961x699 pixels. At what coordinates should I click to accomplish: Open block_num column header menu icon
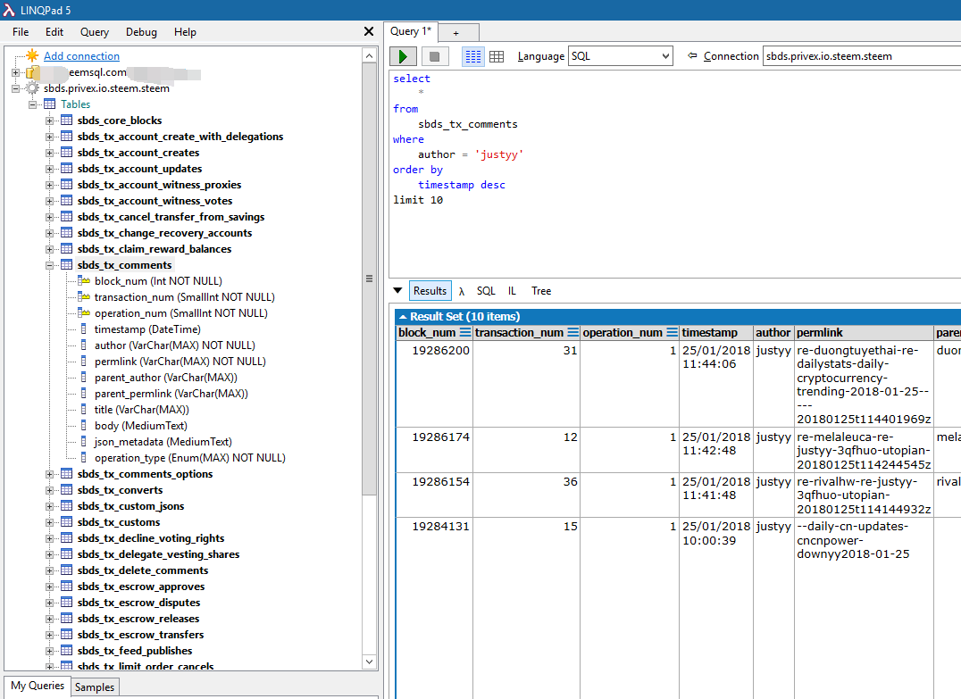click(465, 333)
